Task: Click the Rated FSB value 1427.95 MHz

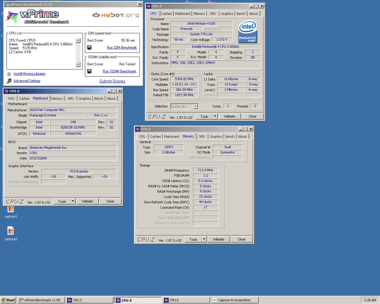Action: pos(184,95)
